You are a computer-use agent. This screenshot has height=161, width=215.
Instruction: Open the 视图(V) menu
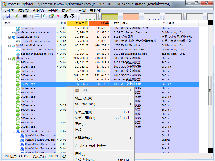38,11
